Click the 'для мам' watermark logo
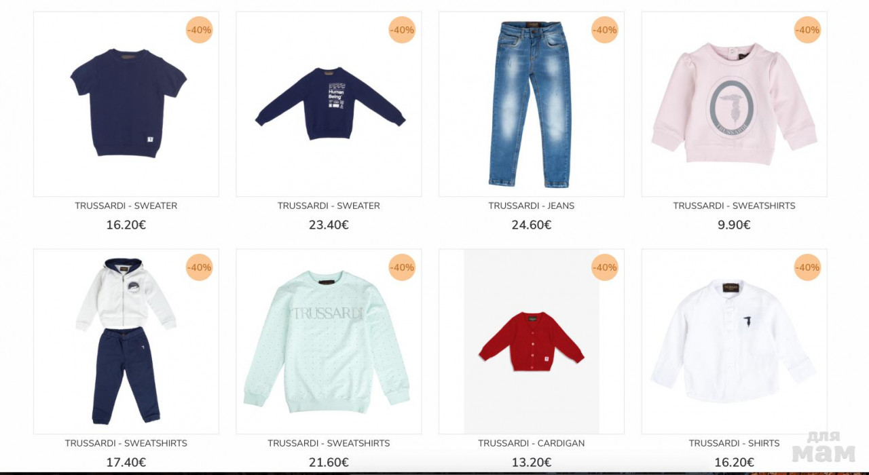The image size is (869, 475). pyautogui.click(x=824, y=447)
